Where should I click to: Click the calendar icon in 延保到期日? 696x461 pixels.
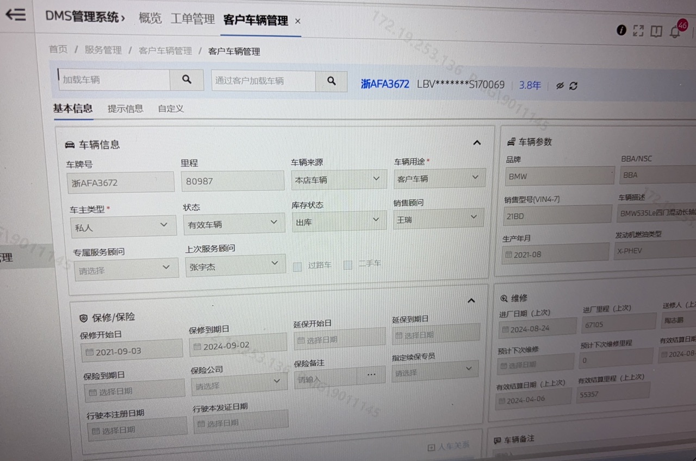(x=399, y=336)
